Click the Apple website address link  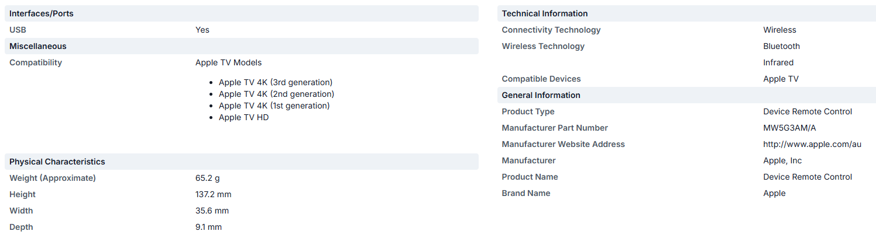(812, 144)
